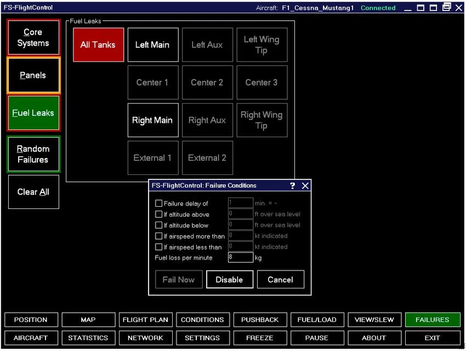Cancel the Failure Conditions dialog
The width and height of the screenshot is (466, 351).
(x=281, y=279)
